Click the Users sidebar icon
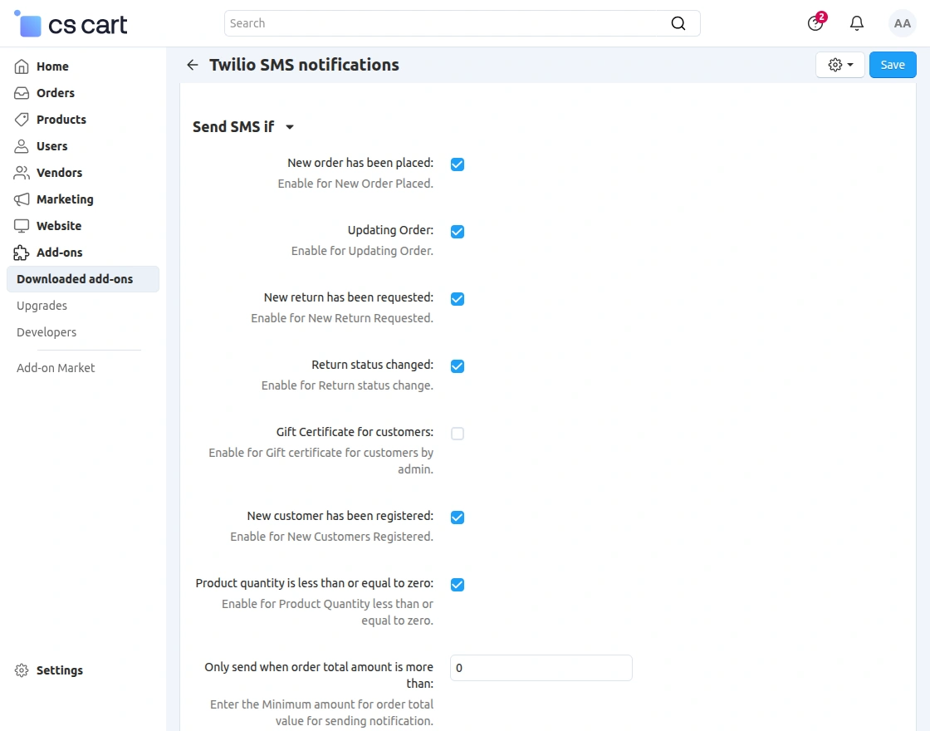The width and height of the screenshot is (930, 731). [21, 146]
